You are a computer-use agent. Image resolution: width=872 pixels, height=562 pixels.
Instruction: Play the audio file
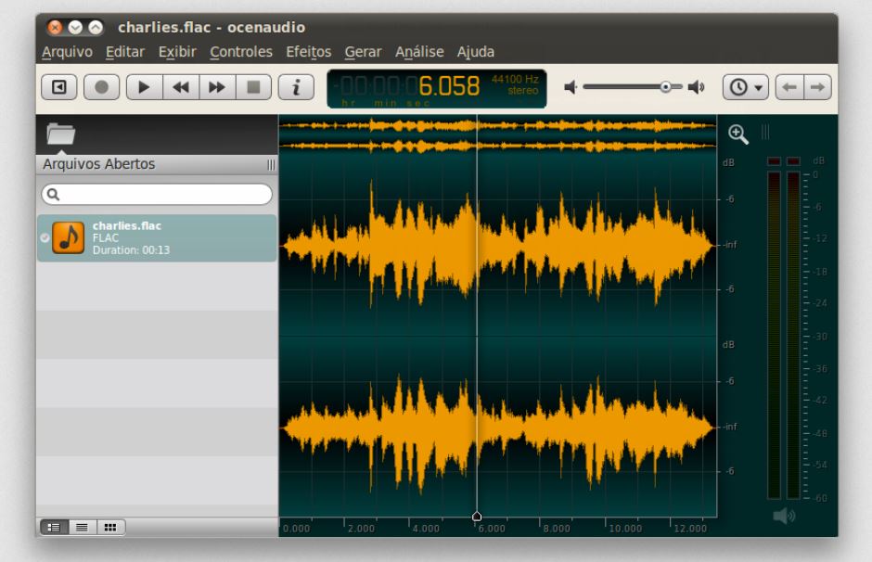144,87
